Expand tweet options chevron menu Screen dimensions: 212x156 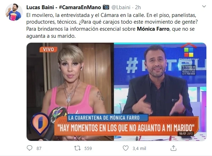(204, 6)
